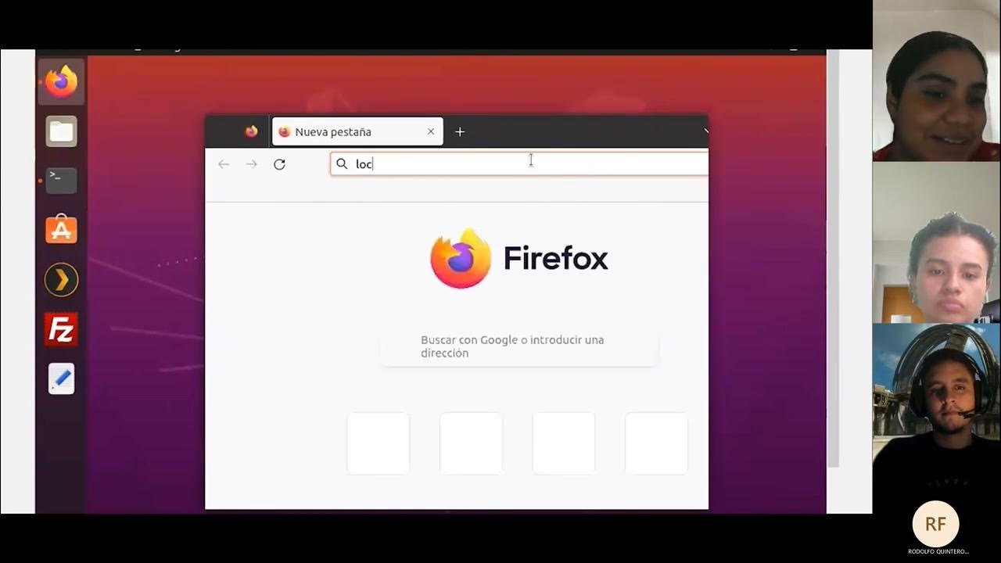Screen dimensions: 1001x563
Task: Launch Plex from the dock
Action: coord(61,280)
